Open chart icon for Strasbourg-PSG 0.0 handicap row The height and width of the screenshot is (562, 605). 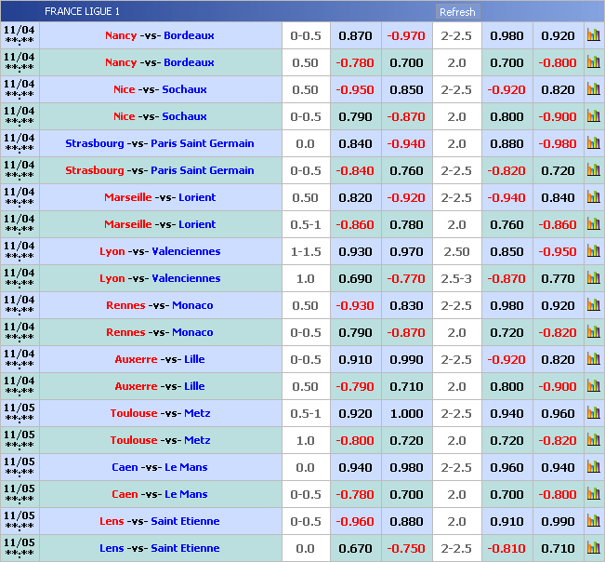coord(593,143)
